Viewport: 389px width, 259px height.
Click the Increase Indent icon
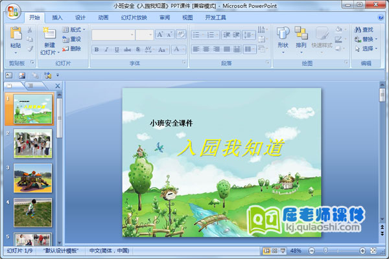point(236,35)
